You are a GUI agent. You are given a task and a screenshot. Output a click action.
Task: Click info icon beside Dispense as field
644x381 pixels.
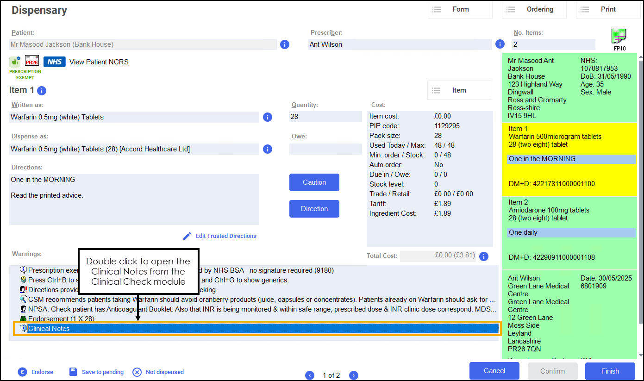tap(267, 149)
